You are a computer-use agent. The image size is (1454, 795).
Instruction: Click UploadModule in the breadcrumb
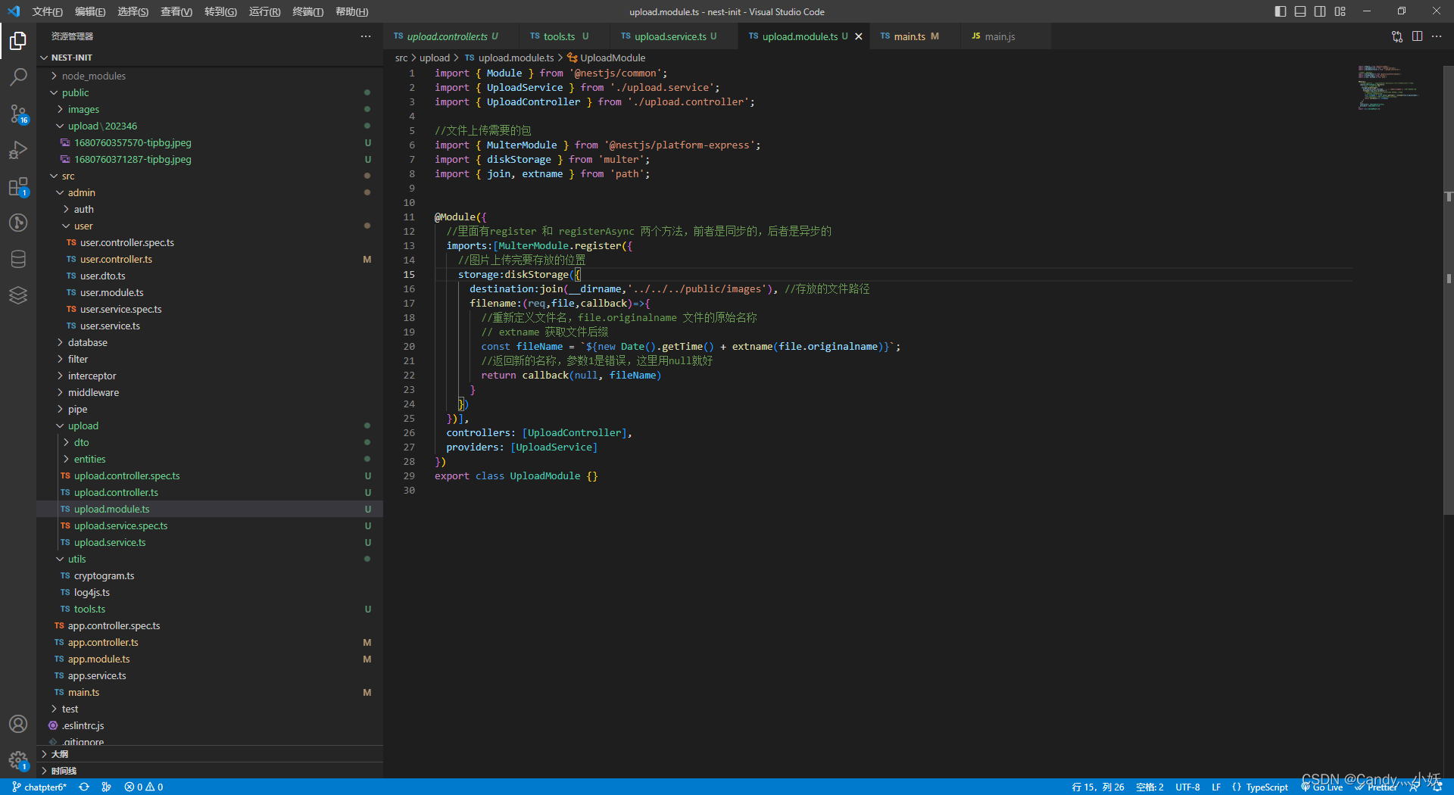coord(613,58)
